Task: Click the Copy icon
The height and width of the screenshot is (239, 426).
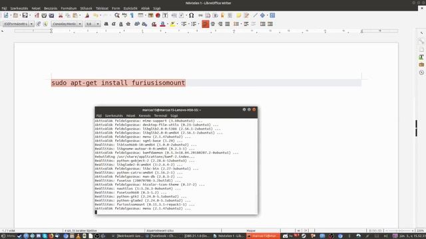Action: coord(68,15)
